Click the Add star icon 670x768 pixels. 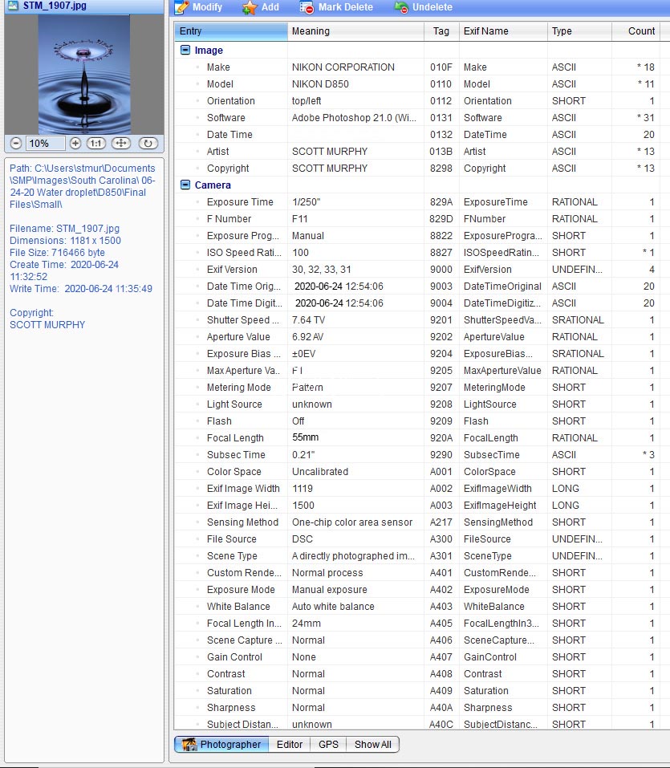(250, 7)
